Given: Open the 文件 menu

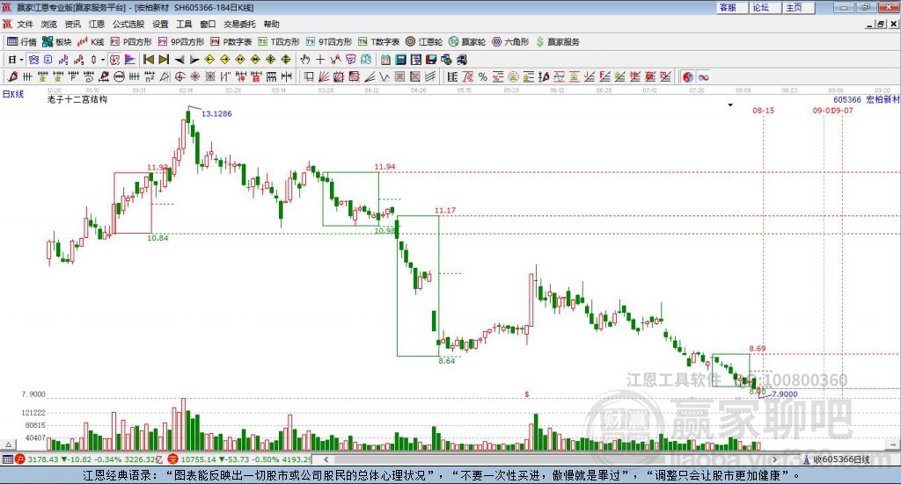Looking at the screenshot, I should (x=26, y=24).
